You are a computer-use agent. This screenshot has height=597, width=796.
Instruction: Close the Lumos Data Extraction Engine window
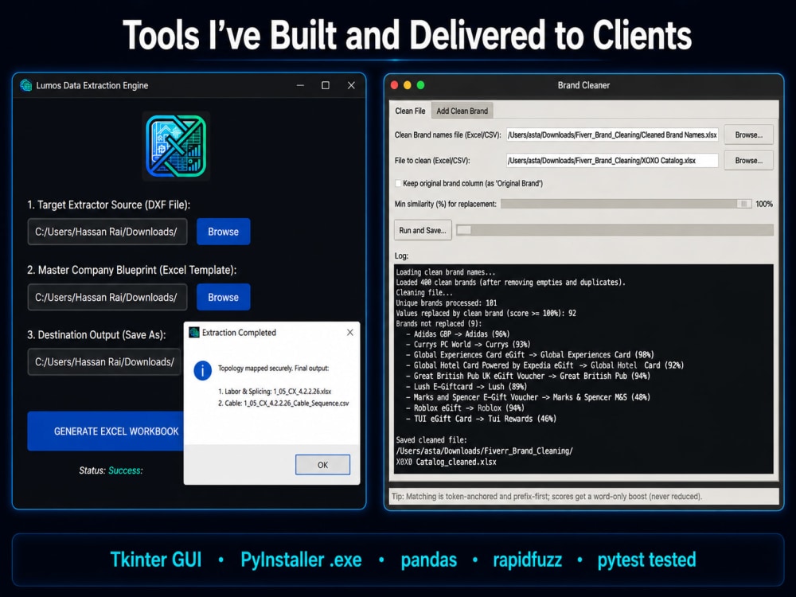pyautogui.click(x=351, y=85)
